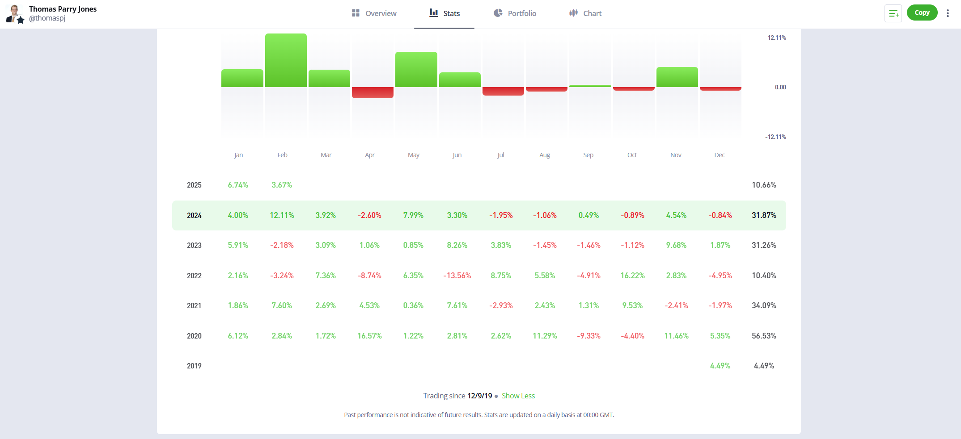
Task: Click the November green bar in chart
Action: pos(677,77)
